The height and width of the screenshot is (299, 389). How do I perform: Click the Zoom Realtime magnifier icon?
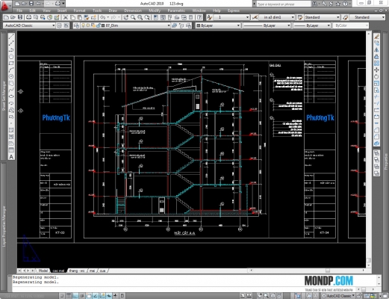[x=133, y=17]
